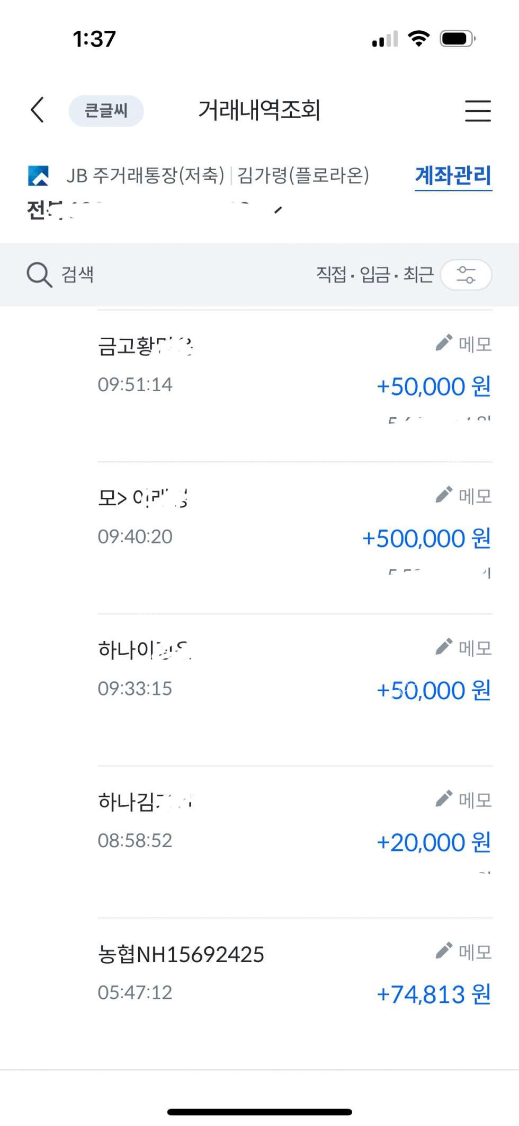
Task: Open the 농협NH15692425 transaction
Action: [181, 954]
